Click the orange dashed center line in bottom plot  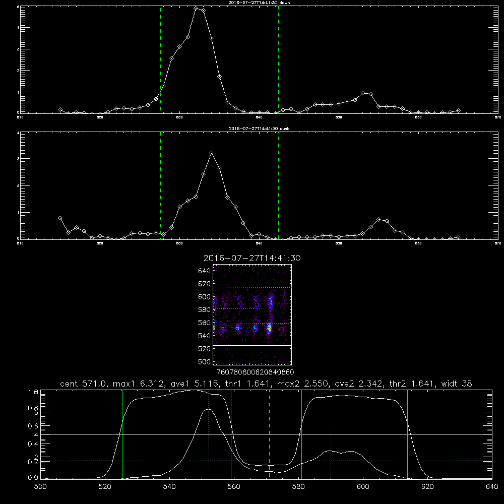click(269, 434)
